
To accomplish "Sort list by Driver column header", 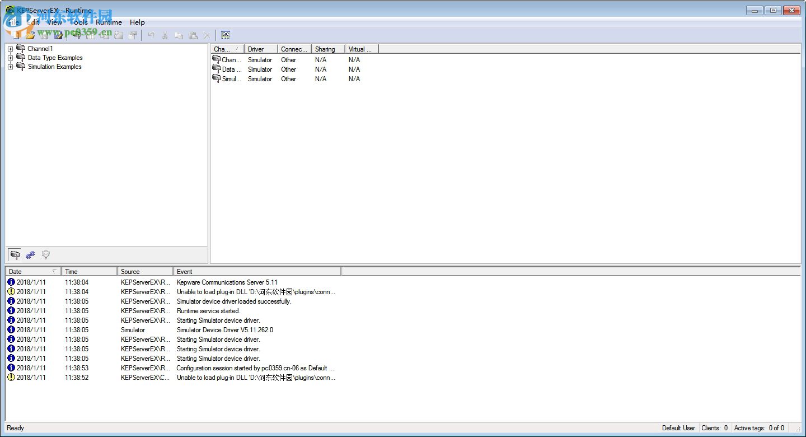I will click(x=261, y=49).
